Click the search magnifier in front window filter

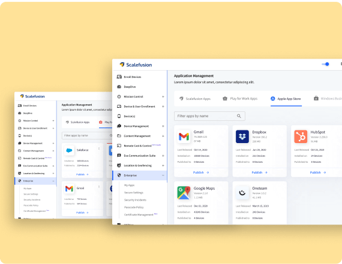[x=239, y=116]
